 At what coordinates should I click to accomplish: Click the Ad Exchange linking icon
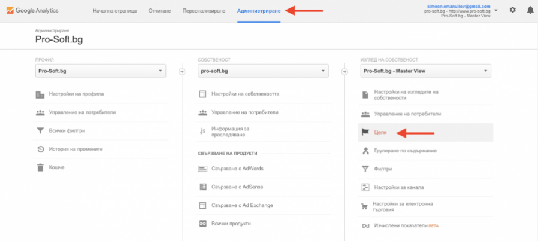pos(202,205)
